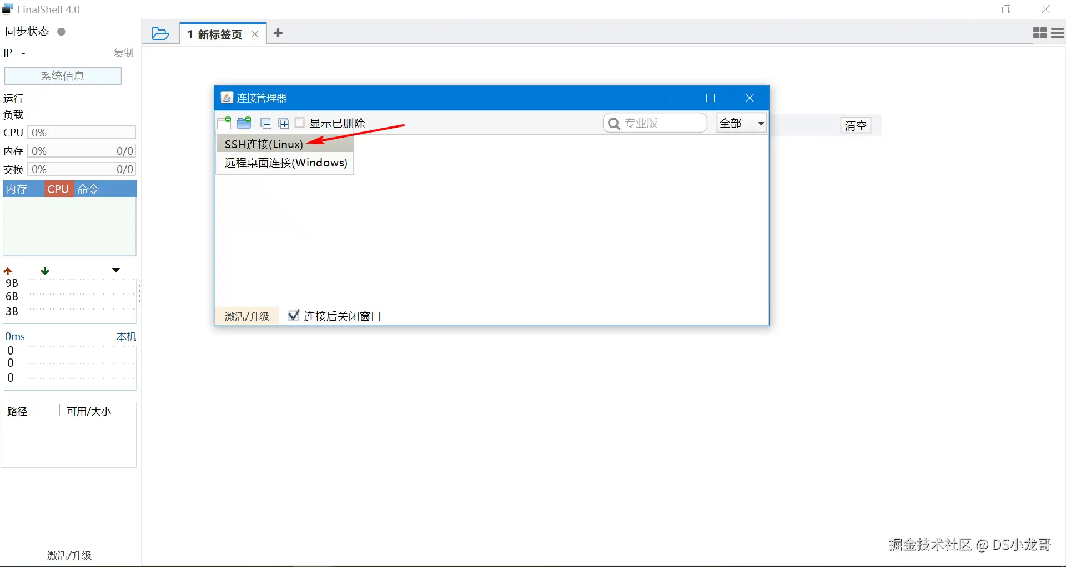Close the 连接管理器 dialog

click(750, 98)
